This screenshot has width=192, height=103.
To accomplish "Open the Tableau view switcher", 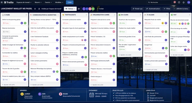I will (x=70, y=9).
